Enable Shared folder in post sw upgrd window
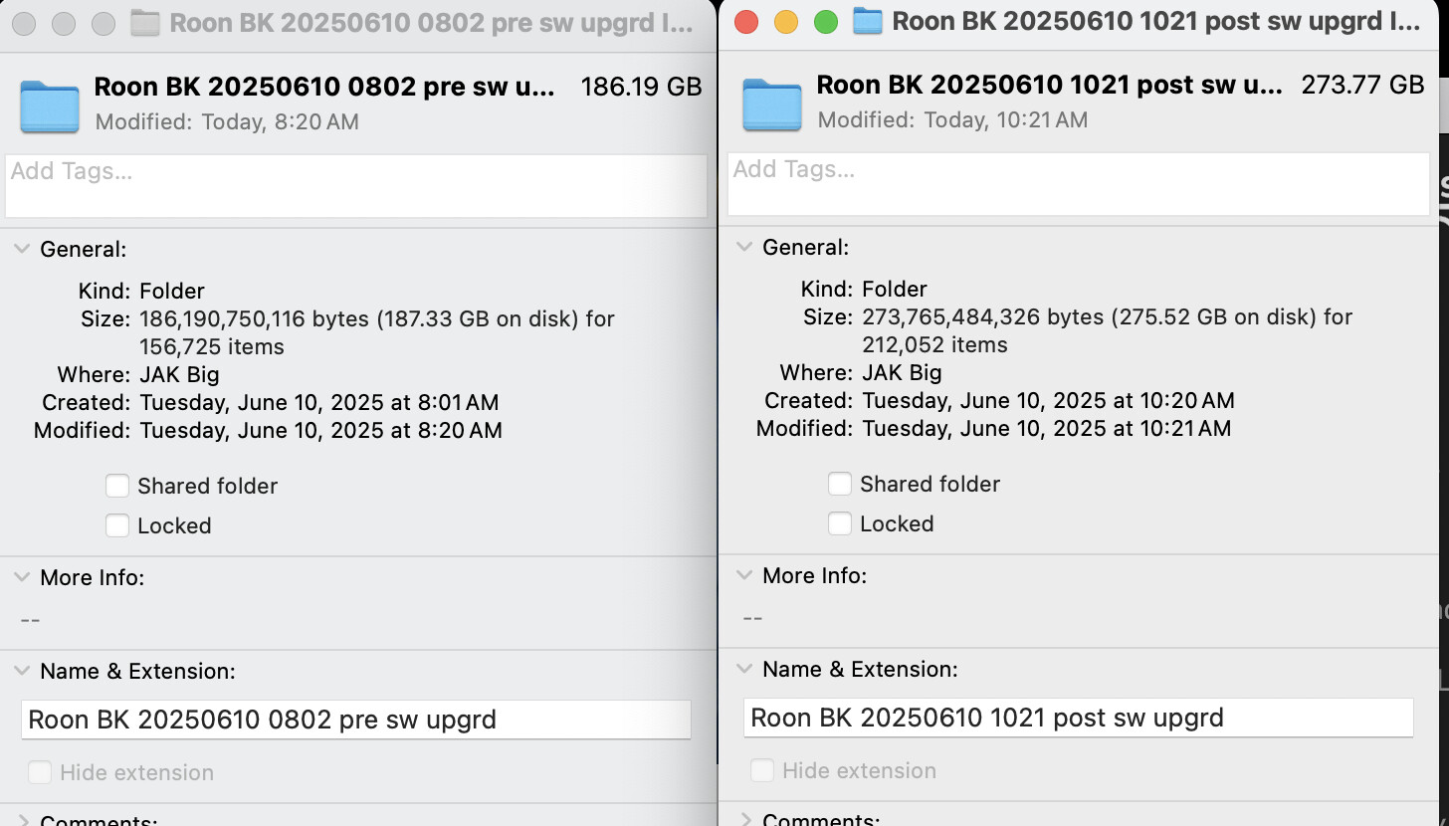 [x=840, y=484]
